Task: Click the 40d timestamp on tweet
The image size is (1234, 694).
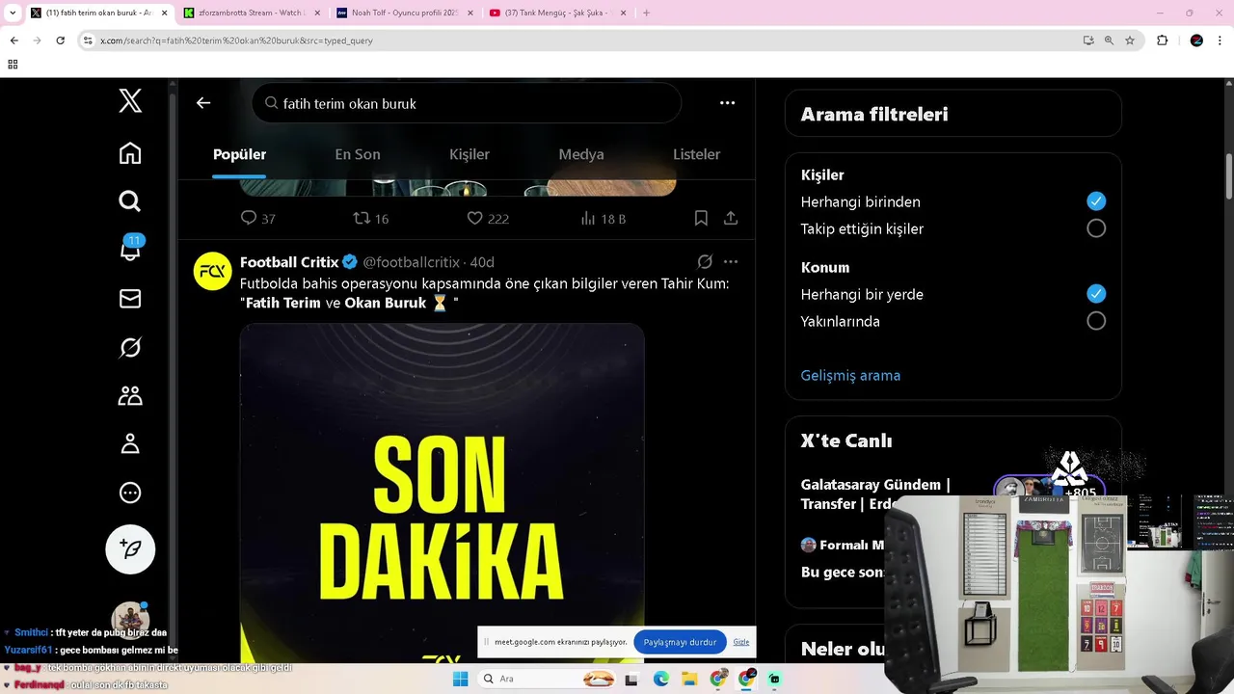Action: pyautogui.click(x=482, y=262)
